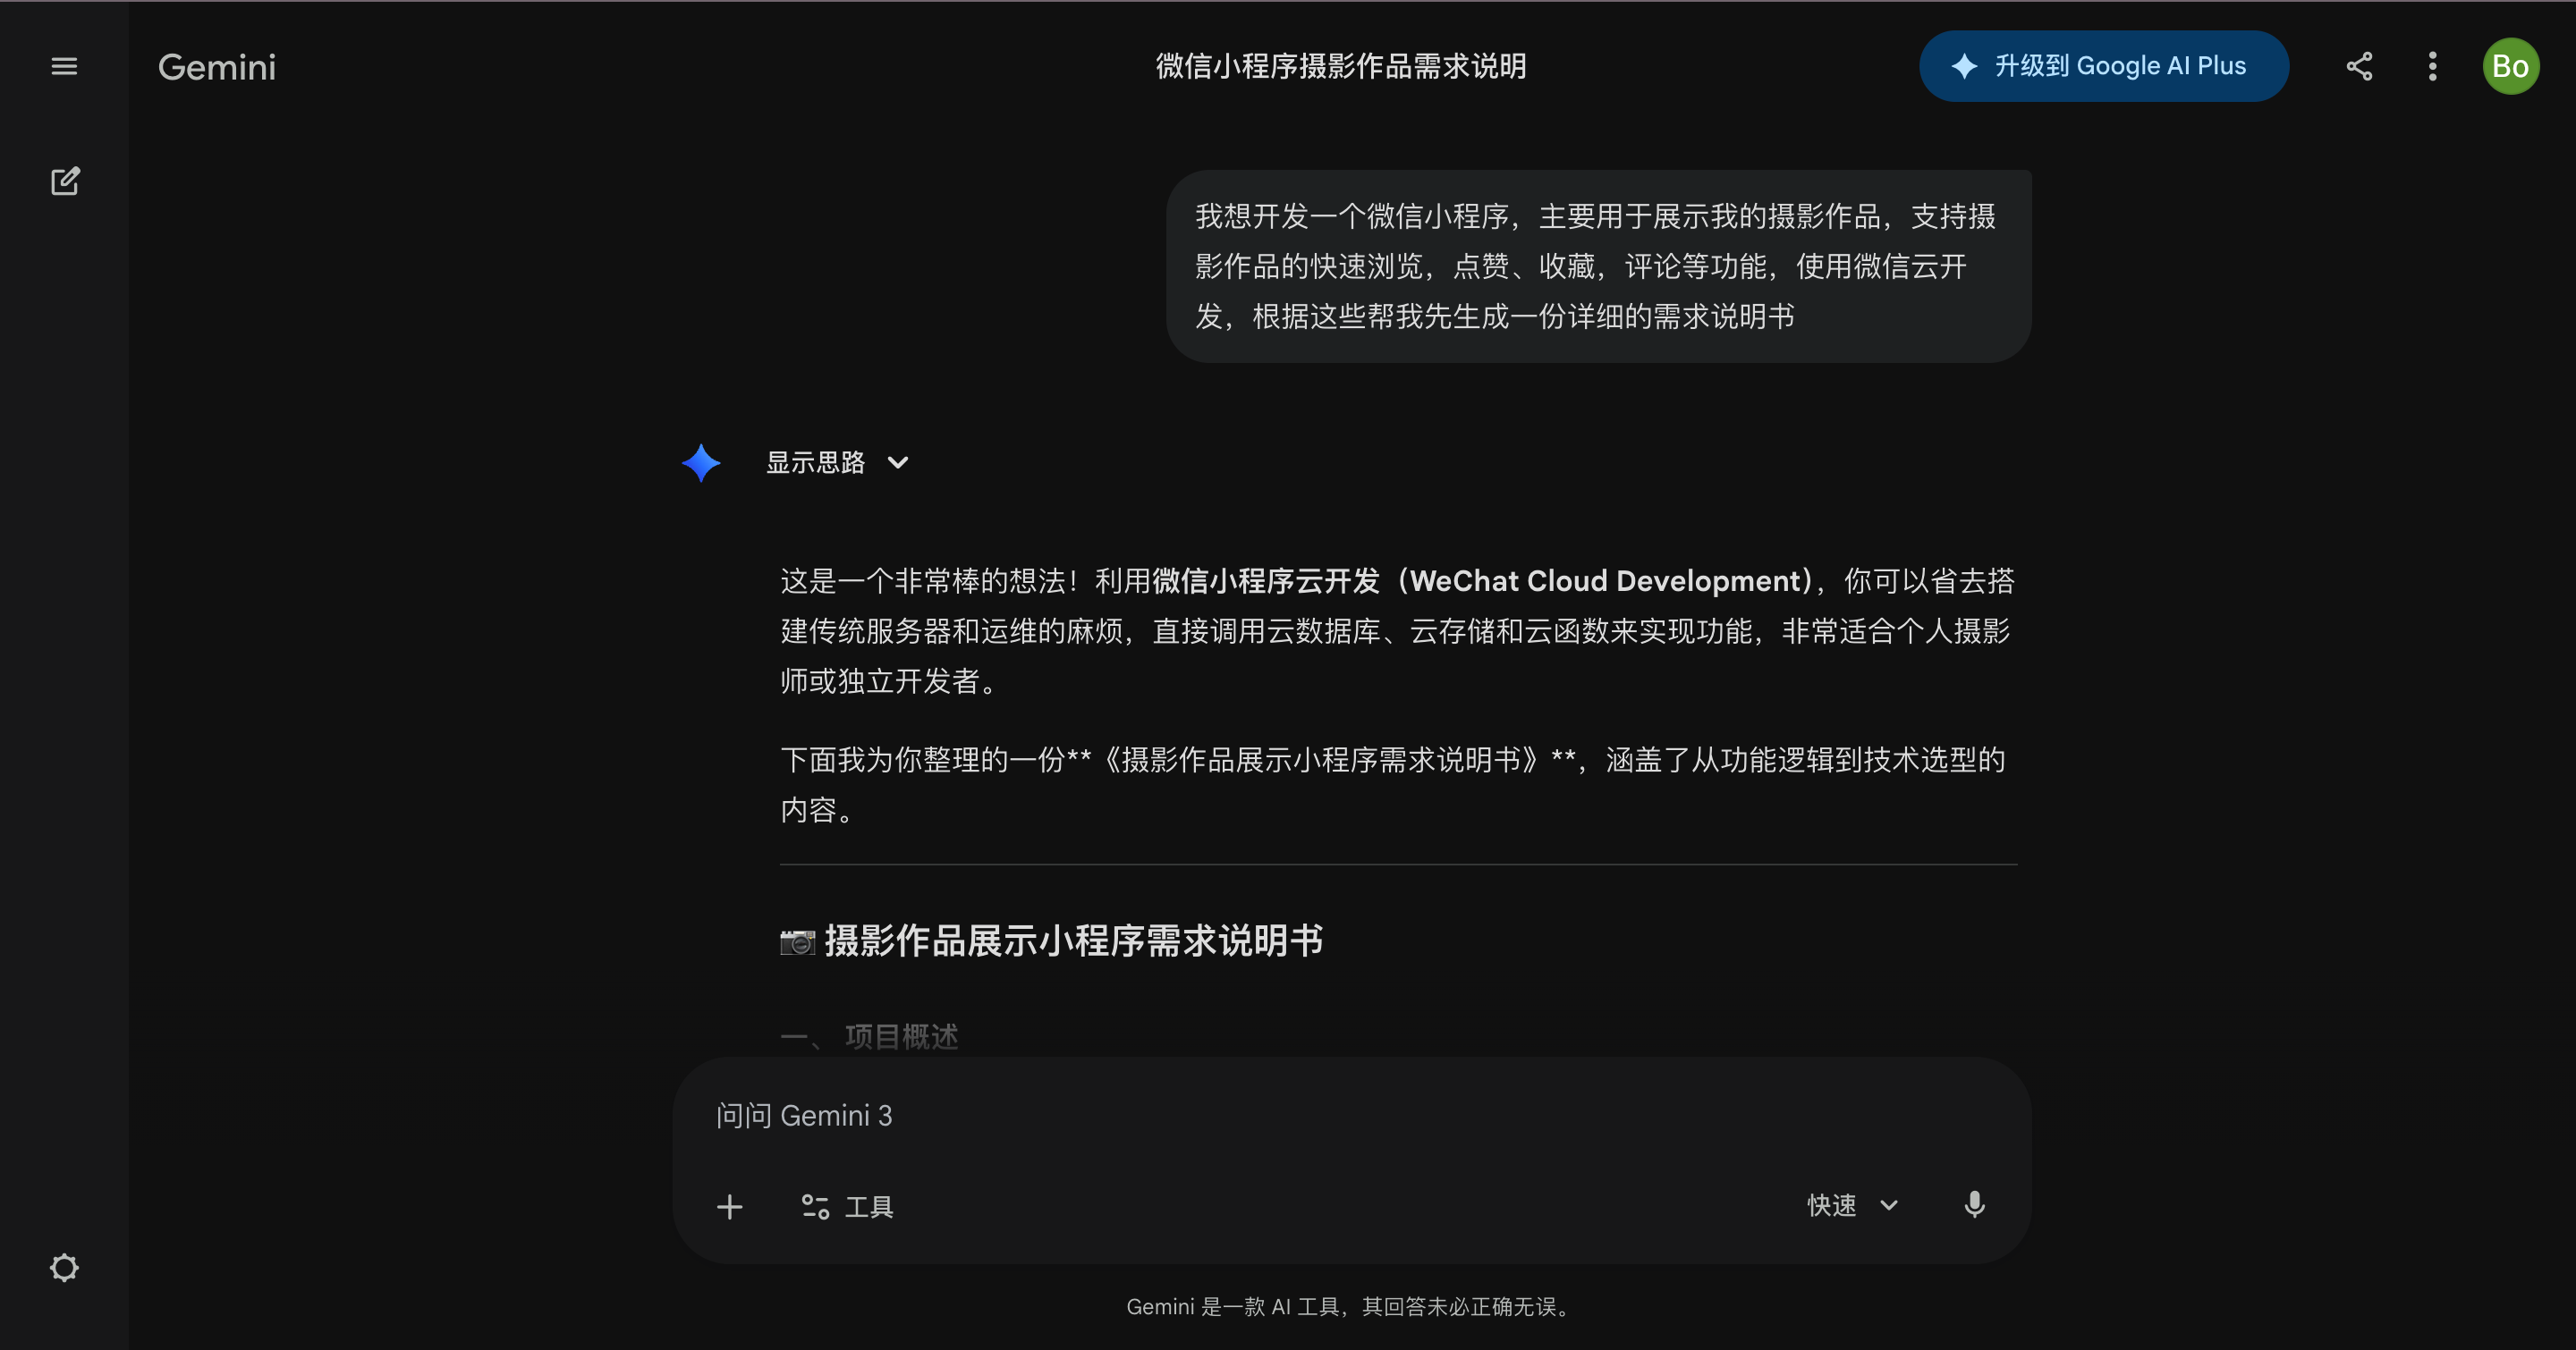
Task: Click the AI disclaimer text below the input
Action: coord(1348,1307)
